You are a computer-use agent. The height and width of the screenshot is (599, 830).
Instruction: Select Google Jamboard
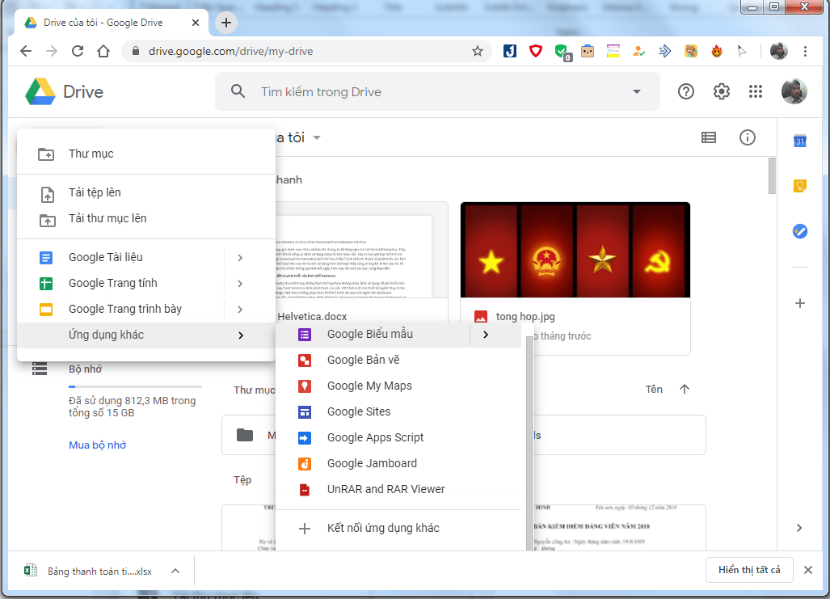coord(398,464)
